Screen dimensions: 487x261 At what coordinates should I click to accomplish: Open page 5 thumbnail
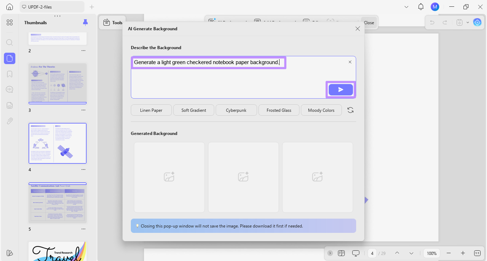coord(57,203)
